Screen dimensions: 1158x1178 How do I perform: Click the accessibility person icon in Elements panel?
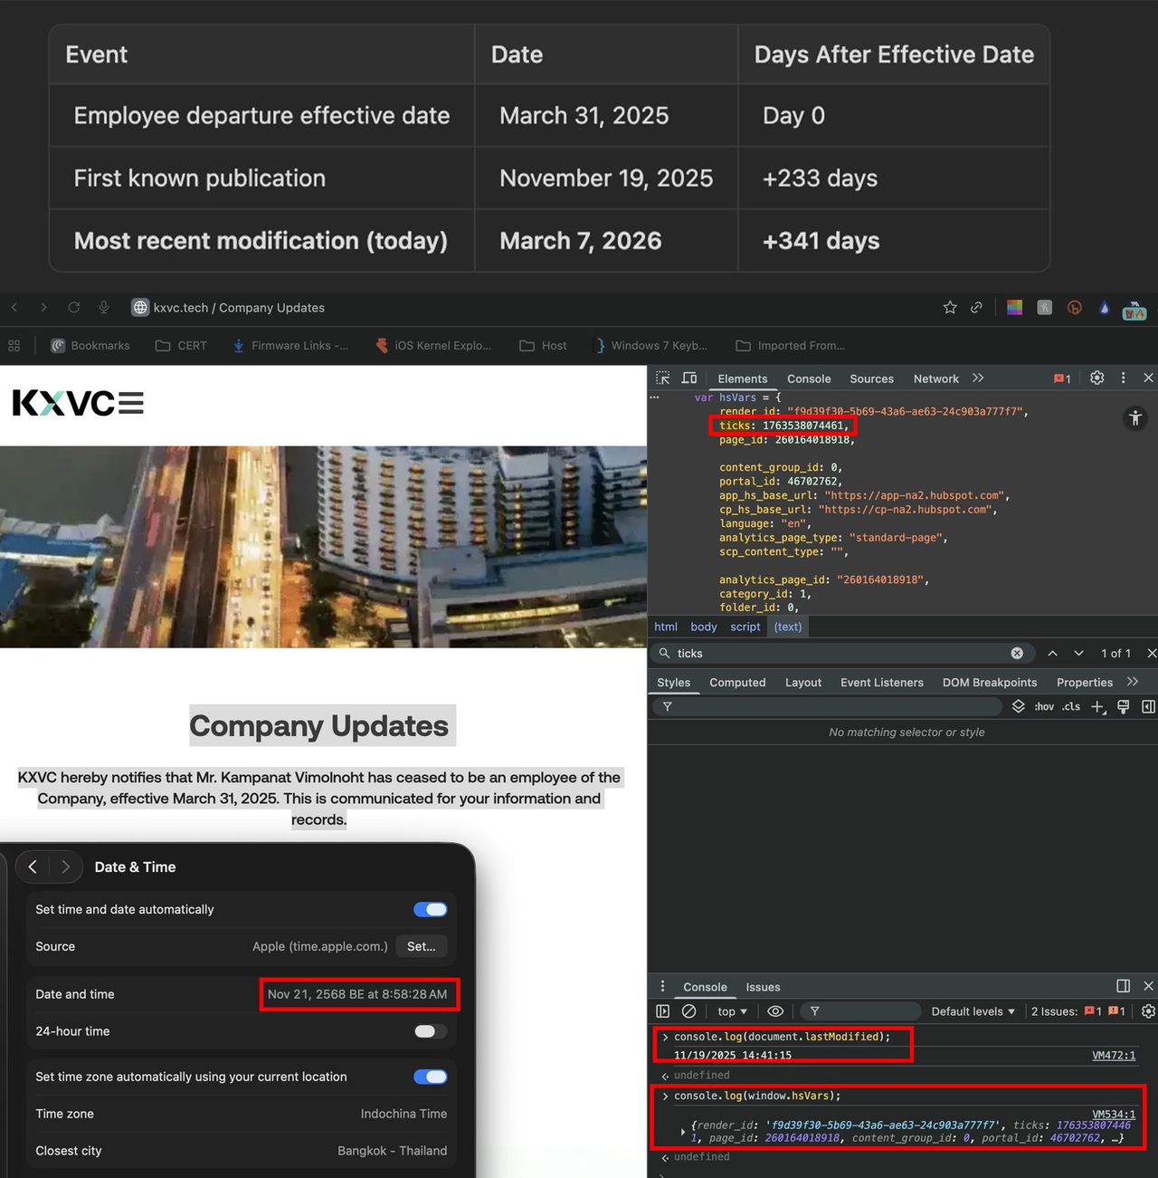1135,418
